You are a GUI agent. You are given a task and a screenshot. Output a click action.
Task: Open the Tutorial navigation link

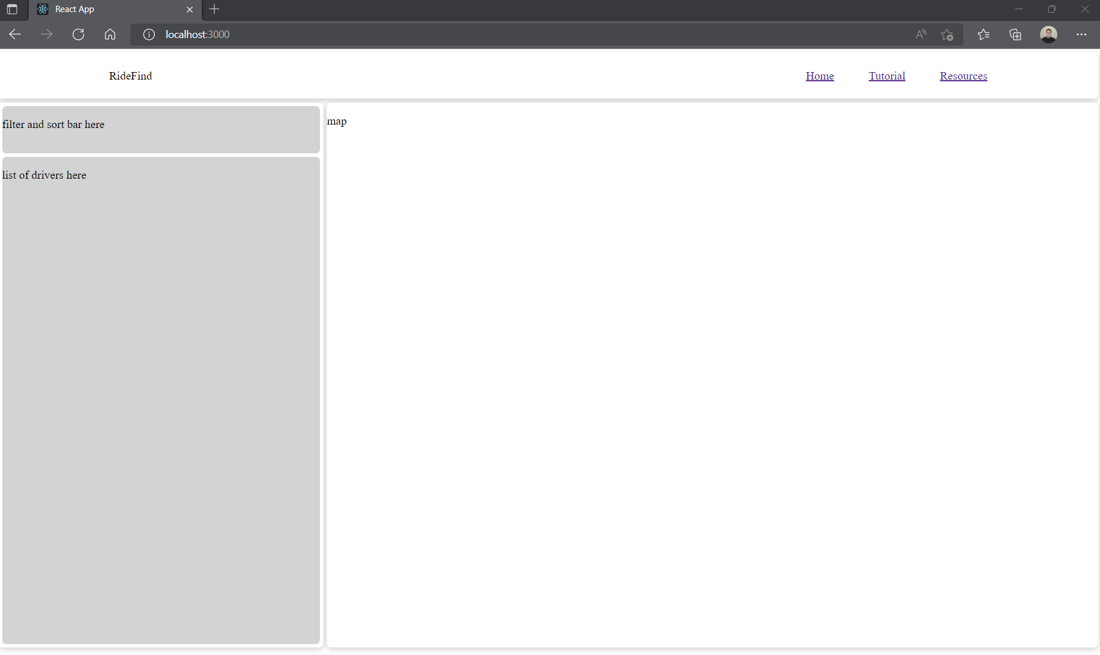887,76
